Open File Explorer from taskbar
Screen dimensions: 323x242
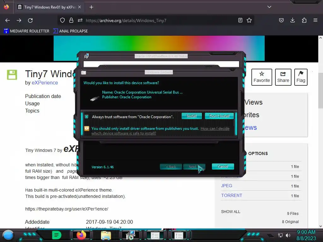coord(106,235)
